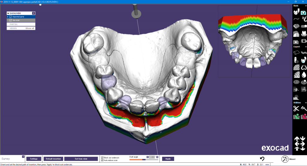
Task: Select the scissors tool under Utilities
Action: (296, 109)
